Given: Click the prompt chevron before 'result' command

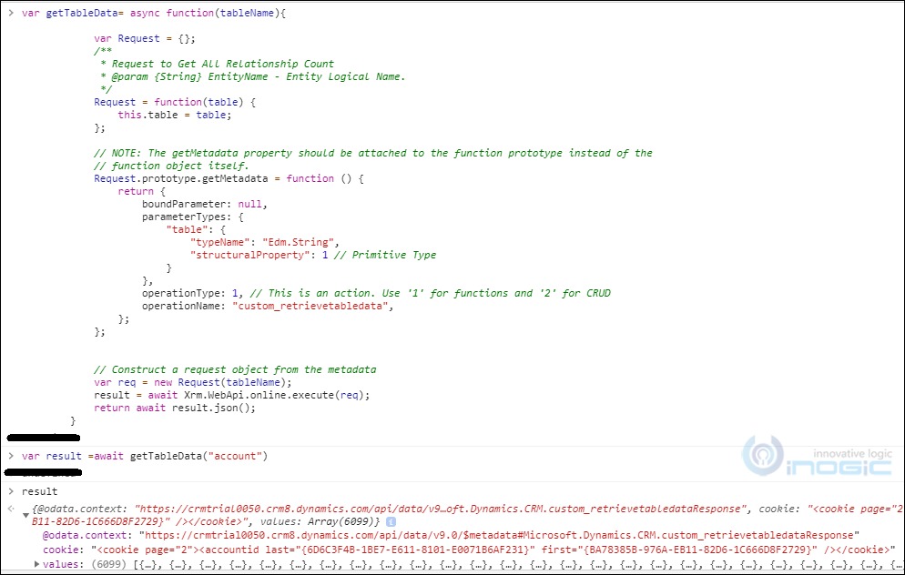Looking at the screenshot, I should pos(11,491).
